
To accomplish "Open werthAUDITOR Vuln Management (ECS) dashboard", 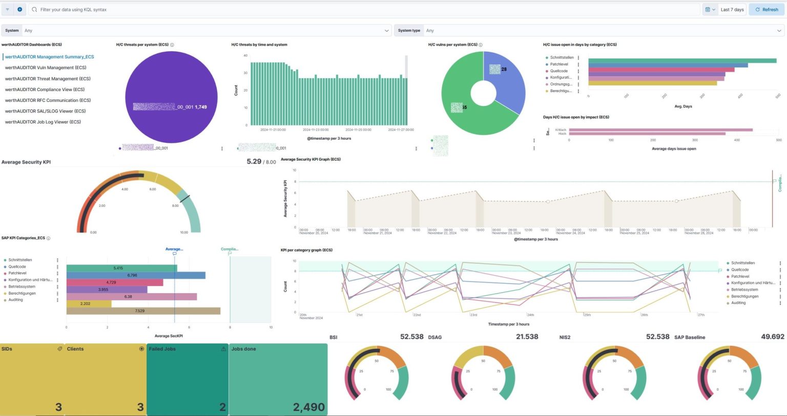I will [46, 68].
